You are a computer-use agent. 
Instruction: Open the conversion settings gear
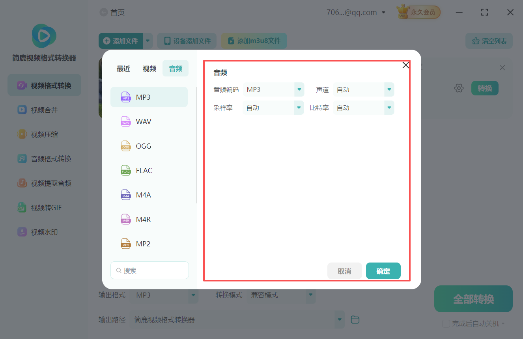coord(459,88)
